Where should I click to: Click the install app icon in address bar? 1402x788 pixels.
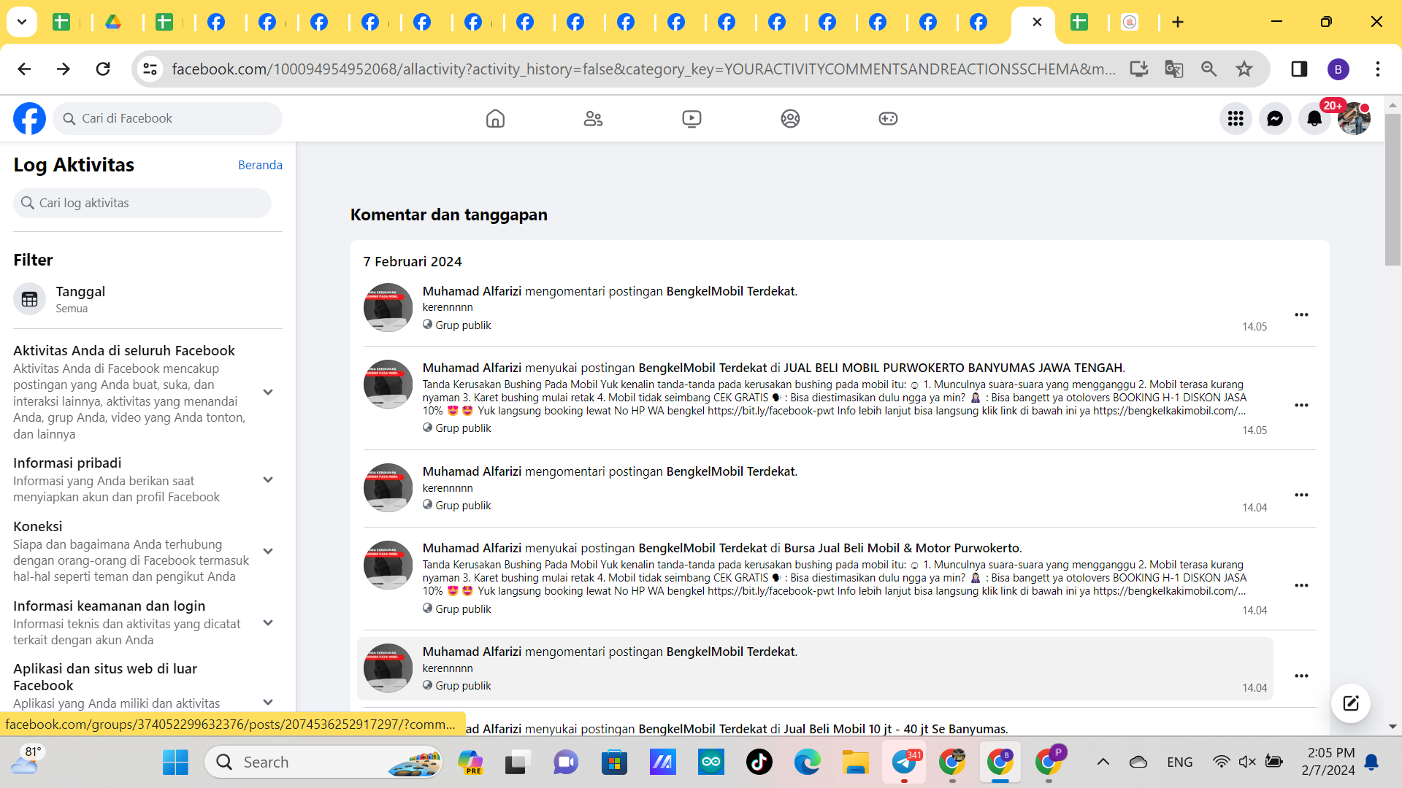coord(1138,69)
